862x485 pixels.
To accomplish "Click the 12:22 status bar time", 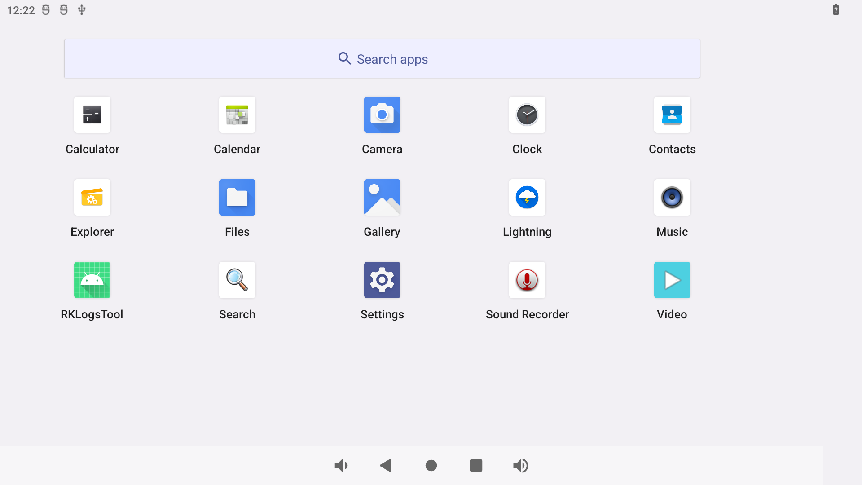I will [x=21, y=10].
